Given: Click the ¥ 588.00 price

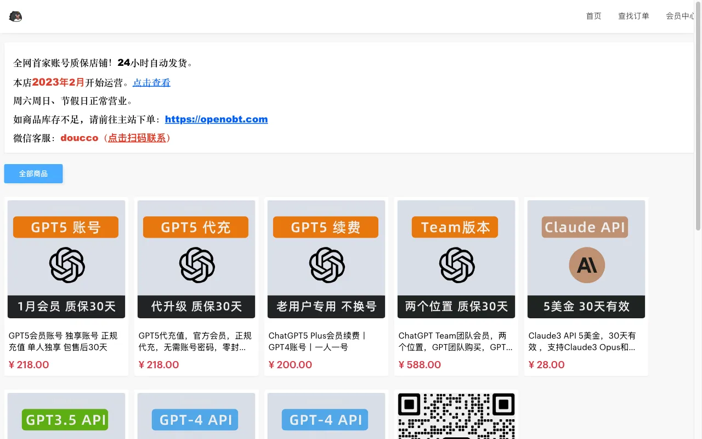Looking at the screenshot, I should 420,365.
